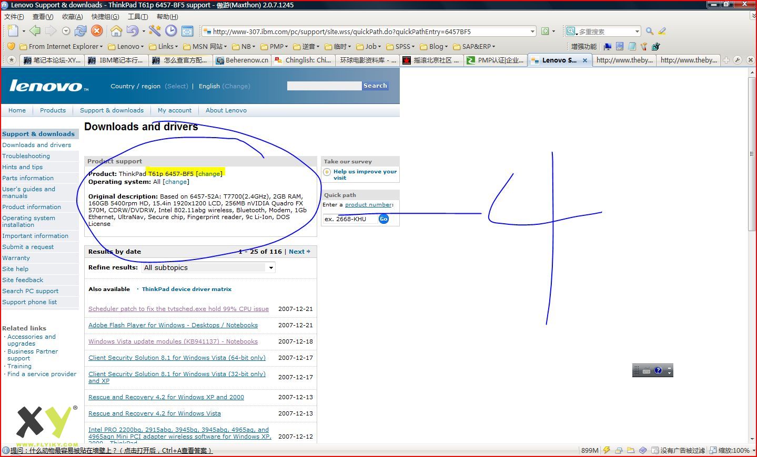
Task: Click the English language Change link
Action: (236, 86)
